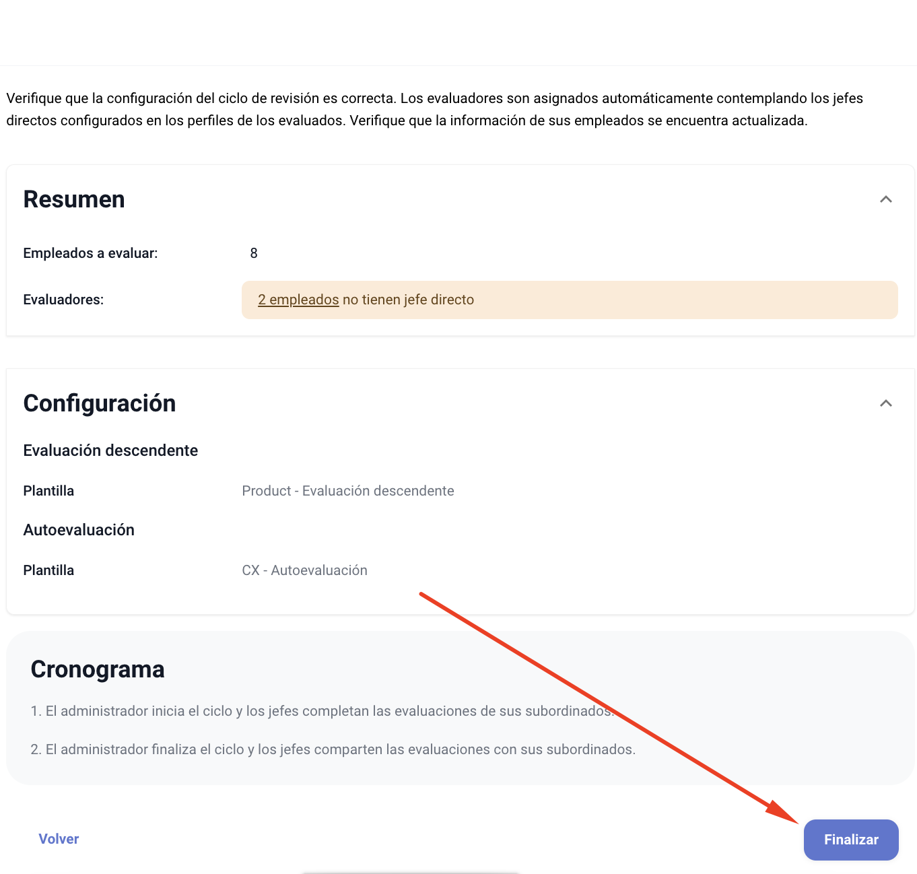The width and height of the screenshot is (917, 874).
Task: Click the "Evaluación descendente" subheading
Action: [x=110, y=450]
